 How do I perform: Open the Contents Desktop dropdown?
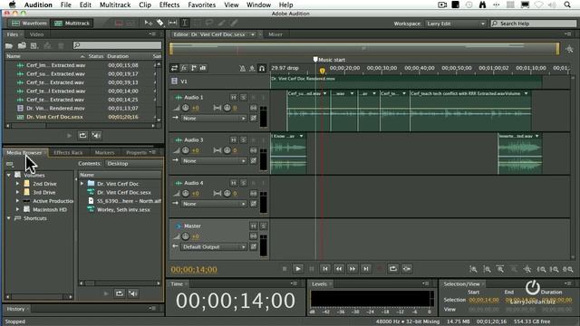[133, 163]
